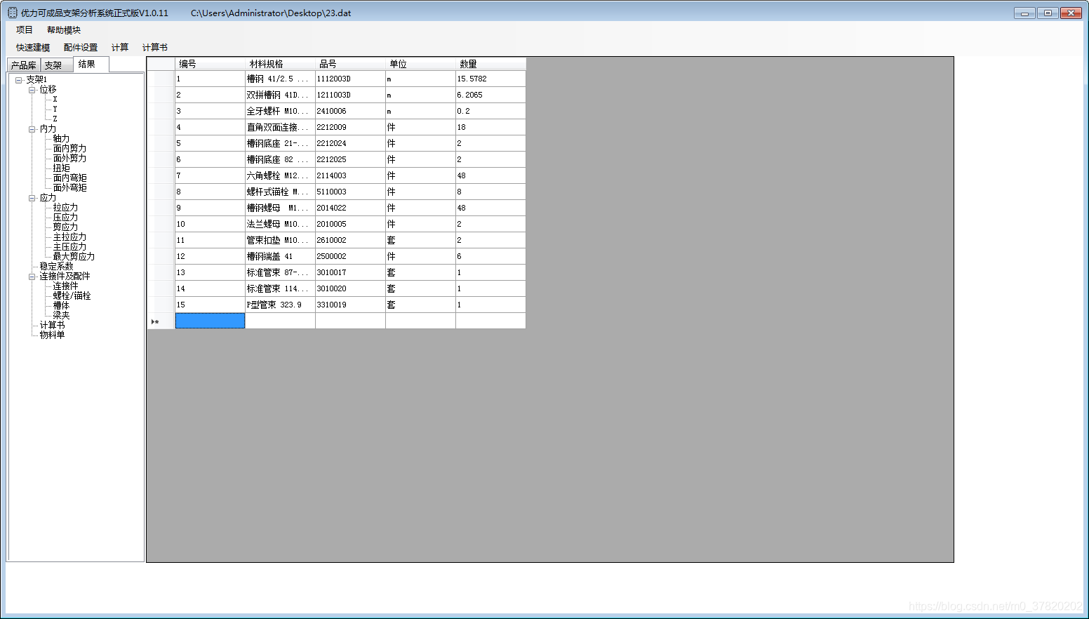1089x619 pixels.
Task: Click the grid select-all corner cell
Action: pyautogui.click(x=161, y=64)
